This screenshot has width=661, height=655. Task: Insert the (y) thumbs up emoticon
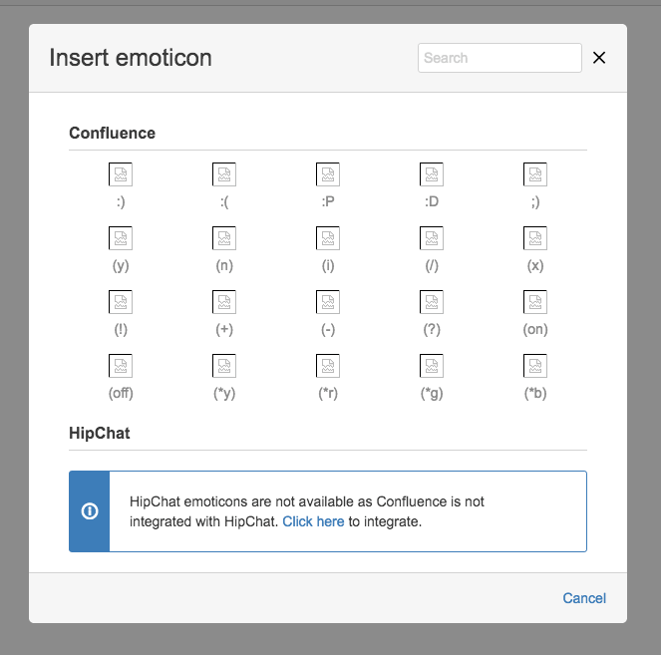(x=121, y=238)
